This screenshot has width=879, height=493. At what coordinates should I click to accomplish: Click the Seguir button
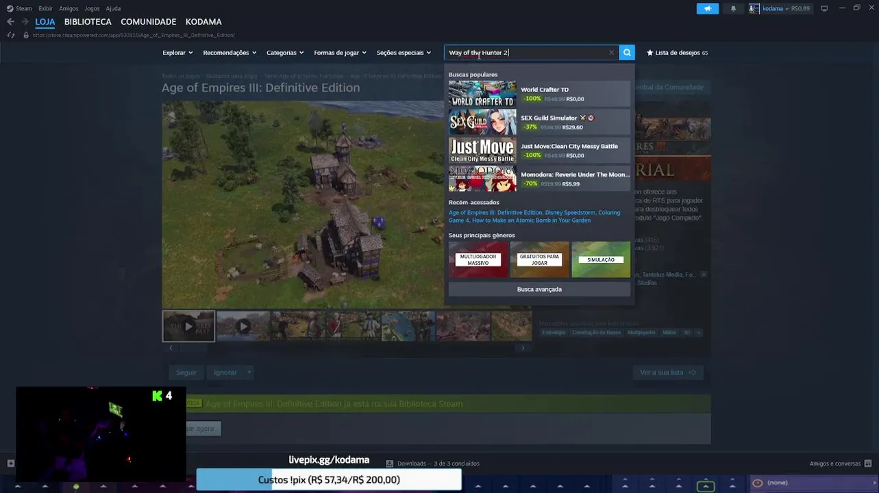pos(186,372)
